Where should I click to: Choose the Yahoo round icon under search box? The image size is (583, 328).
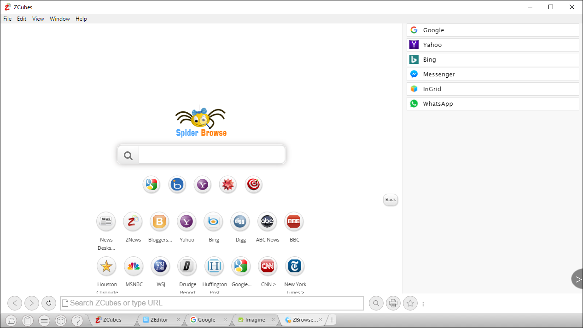[x=203, y=184]
